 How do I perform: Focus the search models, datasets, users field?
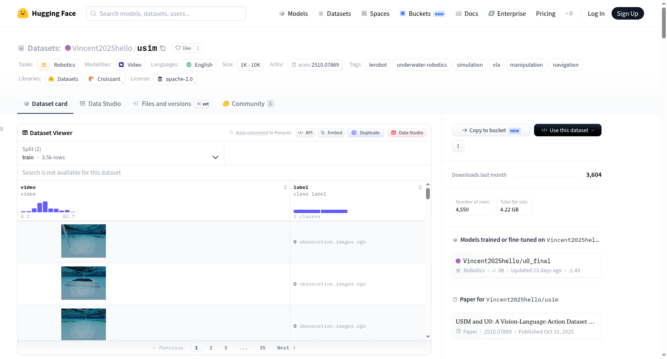(x=166, y=13)
